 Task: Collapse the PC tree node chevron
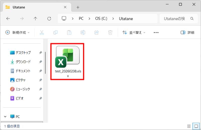point(5,117)
